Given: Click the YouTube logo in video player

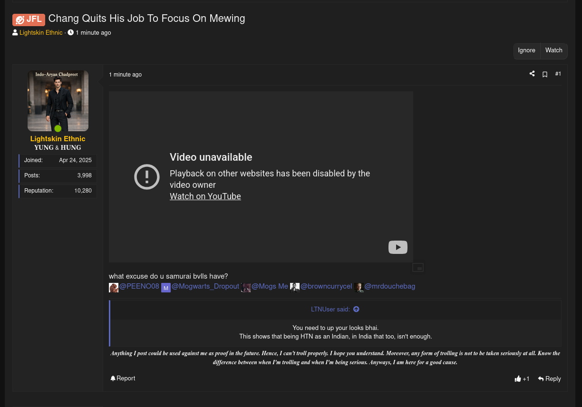Looking at the screenshot, I should [x=398, y=247].
